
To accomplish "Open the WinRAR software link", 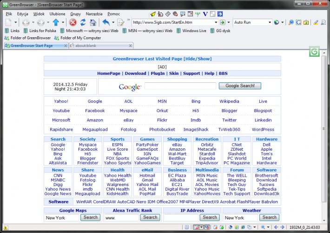I will coord(84,202).
